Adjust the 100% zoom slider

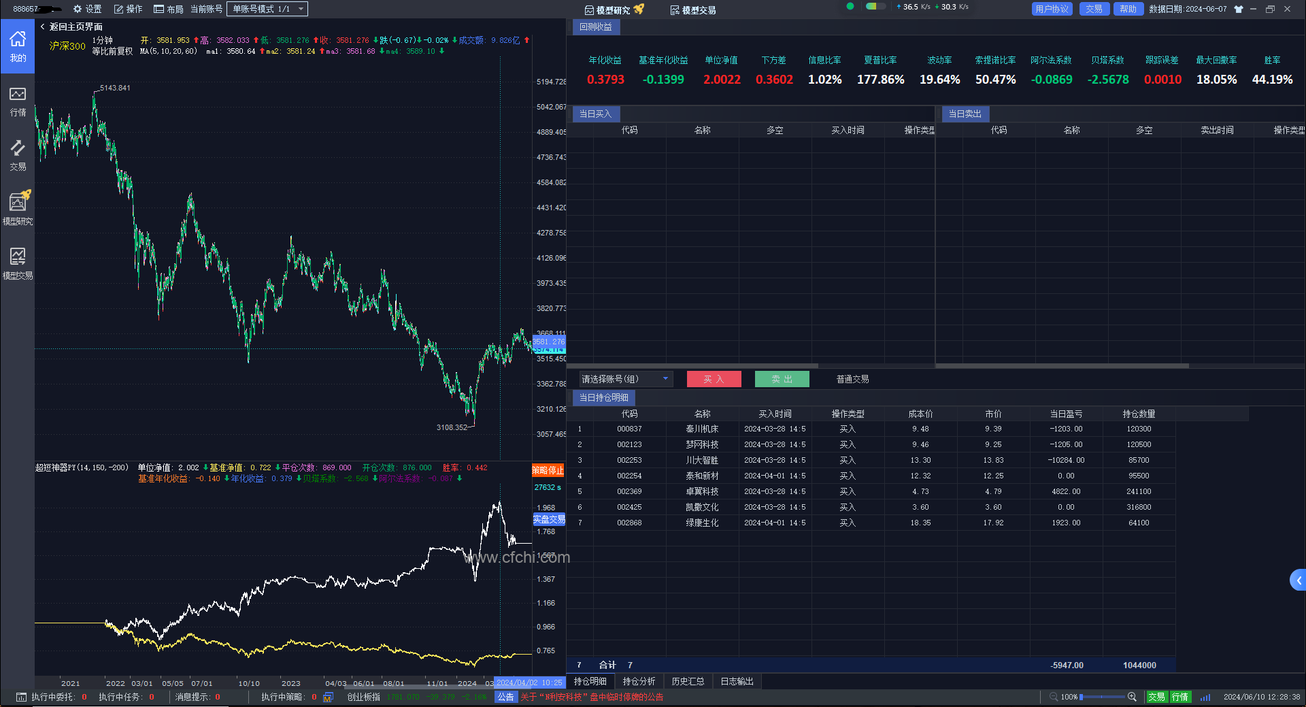(1102, 697)
